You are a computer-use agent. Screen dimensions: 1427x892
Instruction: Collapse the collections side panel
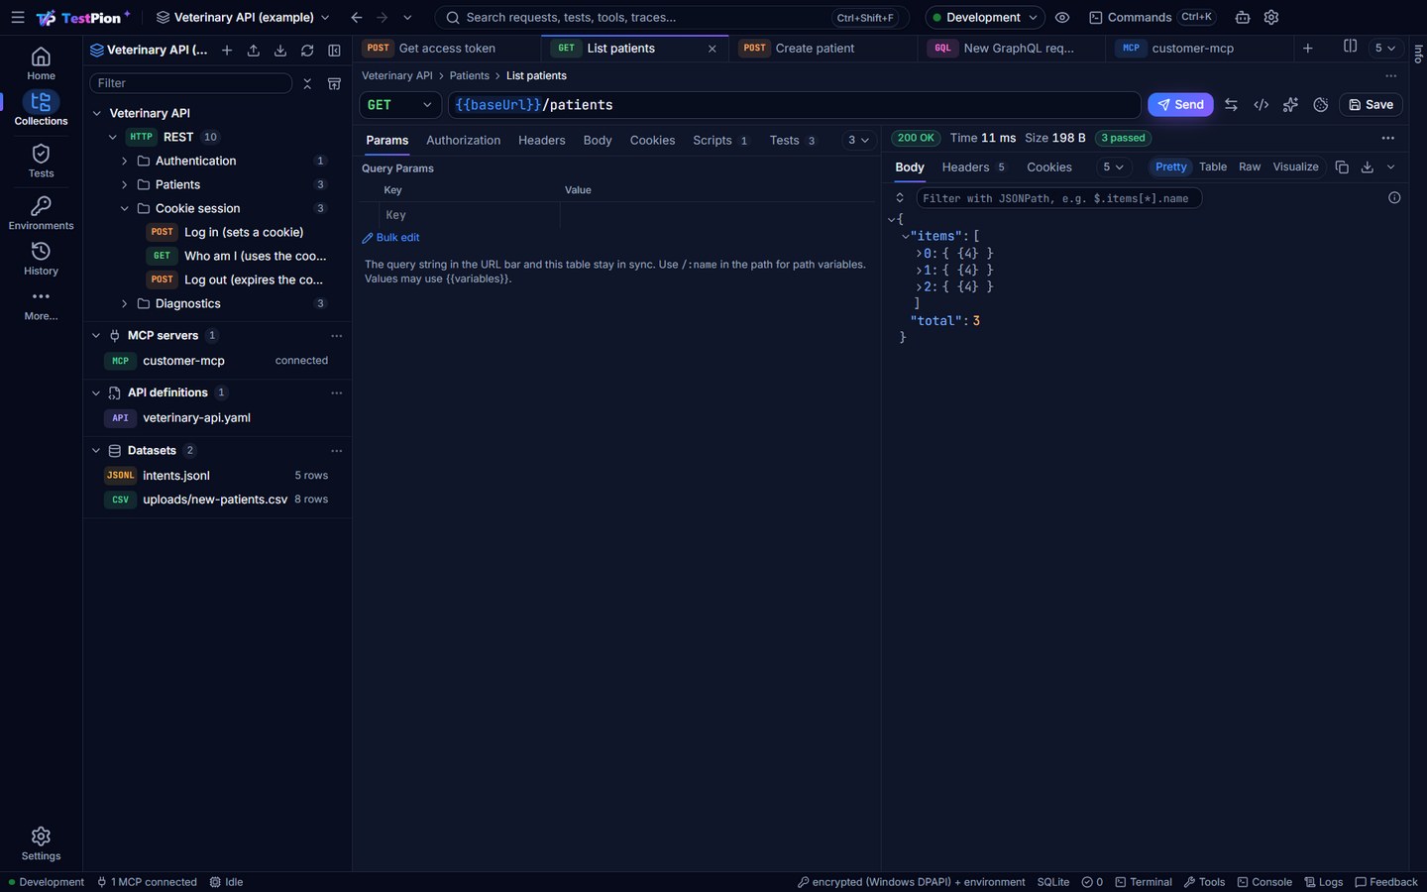334,51
